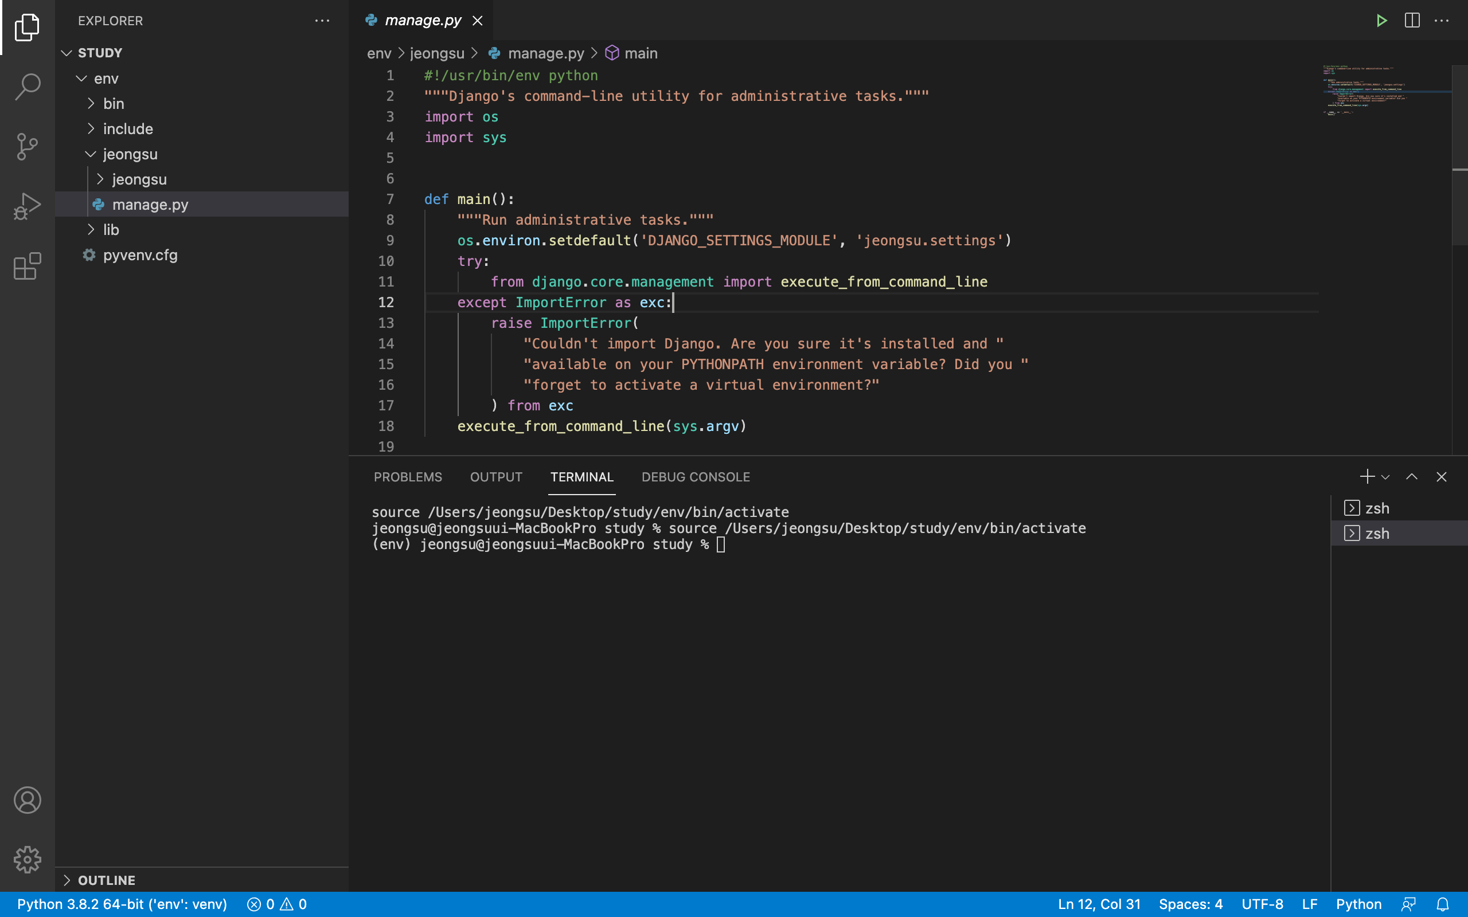
Task: Split the editor to the right
Action: [x=1412, y=21]
